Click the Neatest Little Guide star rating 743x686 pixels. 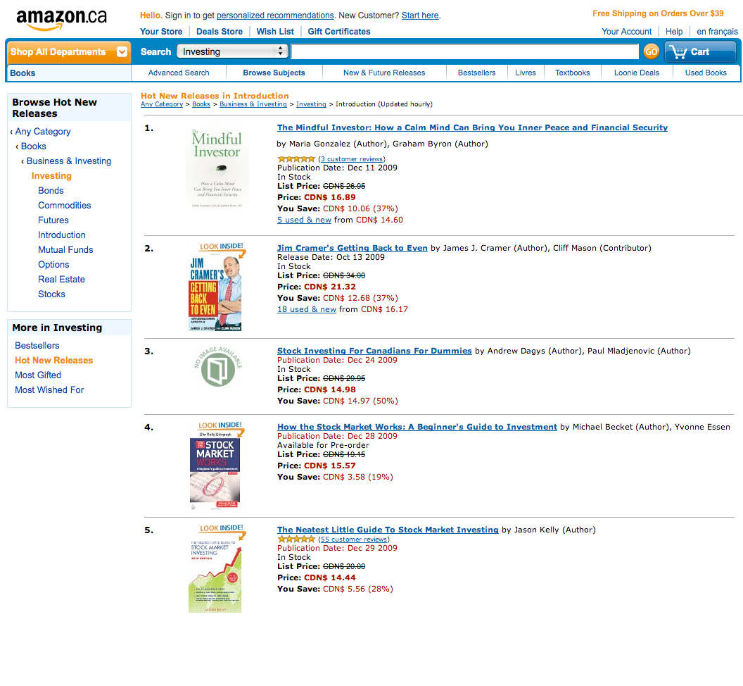(296, 540)
